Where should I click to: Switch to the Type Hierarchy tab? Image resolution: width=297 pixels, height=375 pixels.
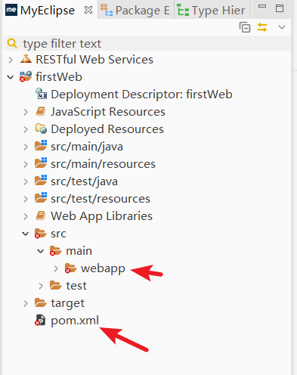pyautogui.click(x=212, y=11)
